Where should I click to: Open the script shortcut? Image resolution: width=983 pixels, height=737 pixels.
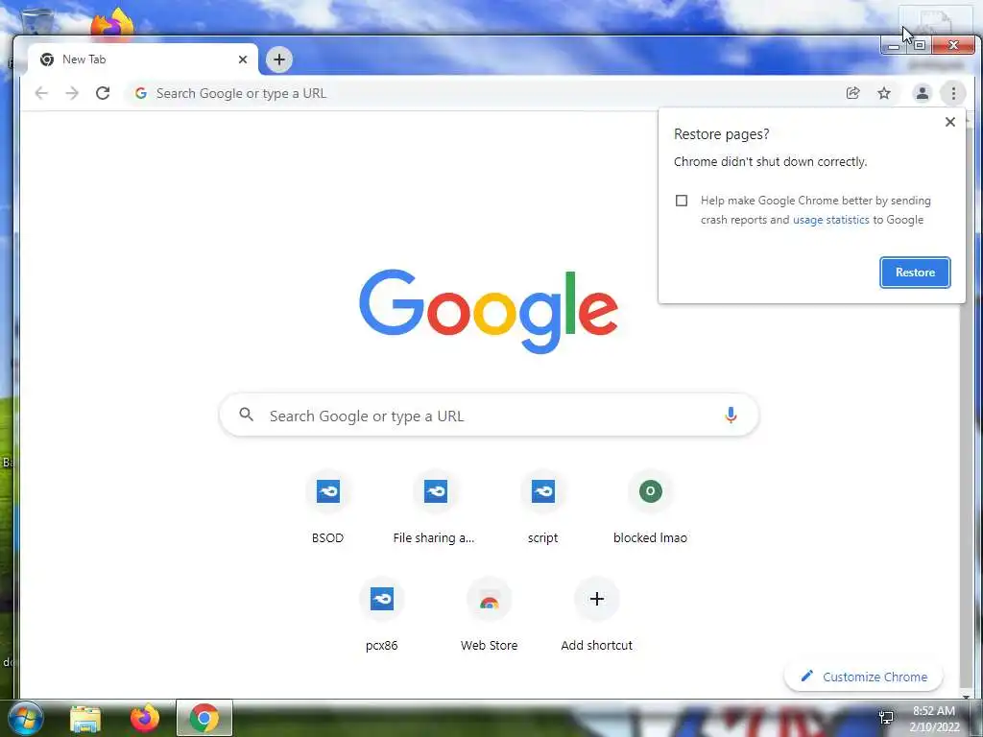pyautogui.click(x=543, y=508)
